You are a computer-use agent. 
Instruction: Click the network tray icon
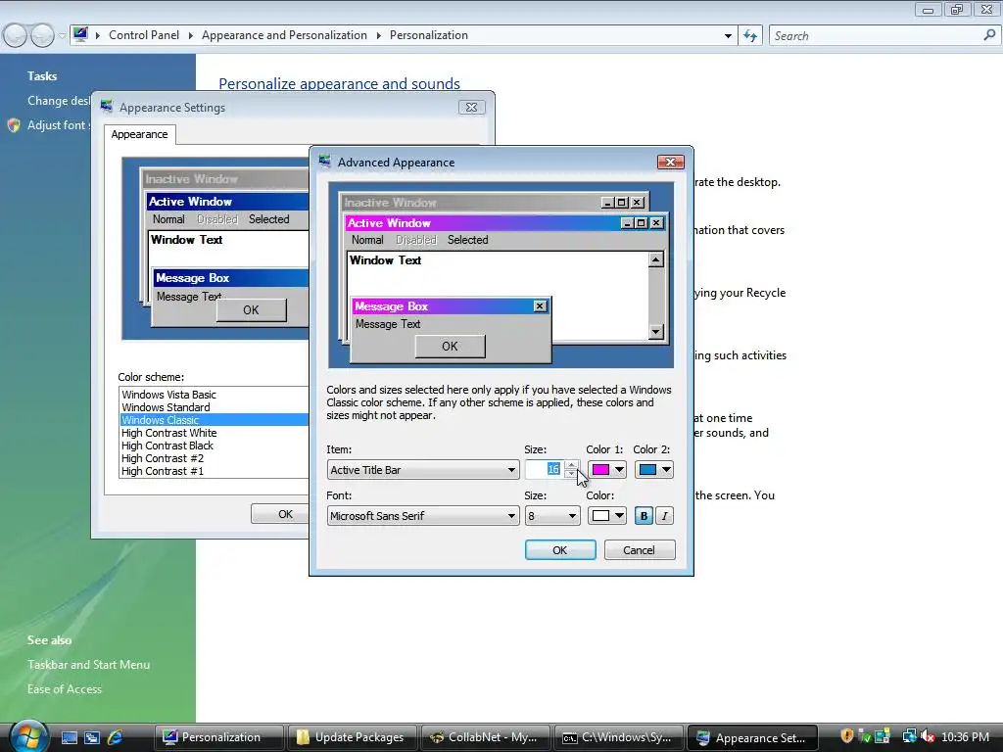[908, 736]
